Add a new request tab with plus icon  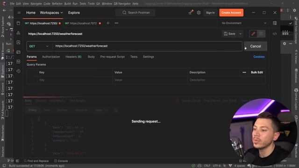108,23
